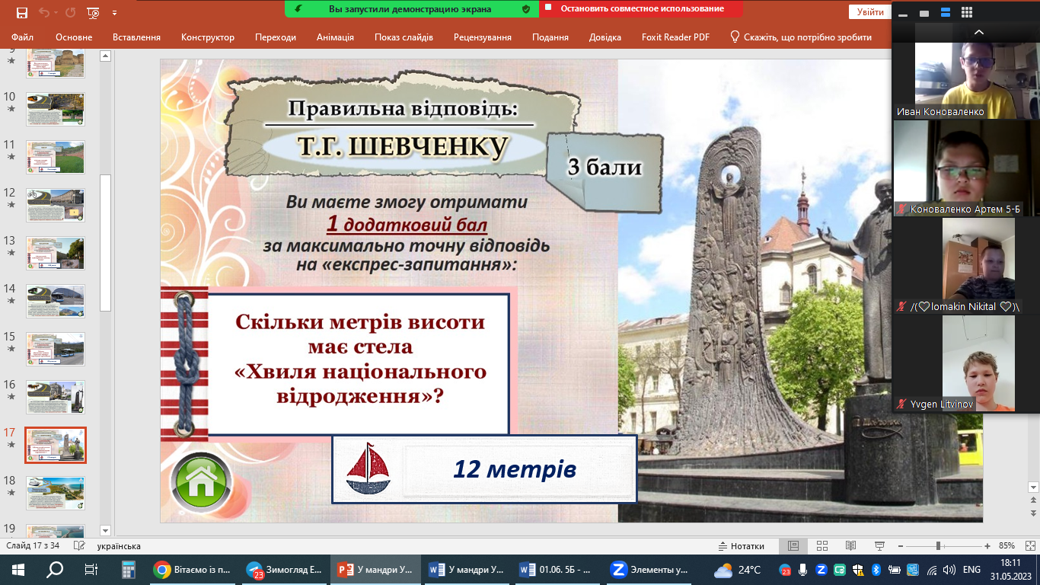The width and height of the screenshot is (1040, 585).
Task: Click the green 'Вы запустили демонстрацию экрана' banner
Action: point(411,9)
